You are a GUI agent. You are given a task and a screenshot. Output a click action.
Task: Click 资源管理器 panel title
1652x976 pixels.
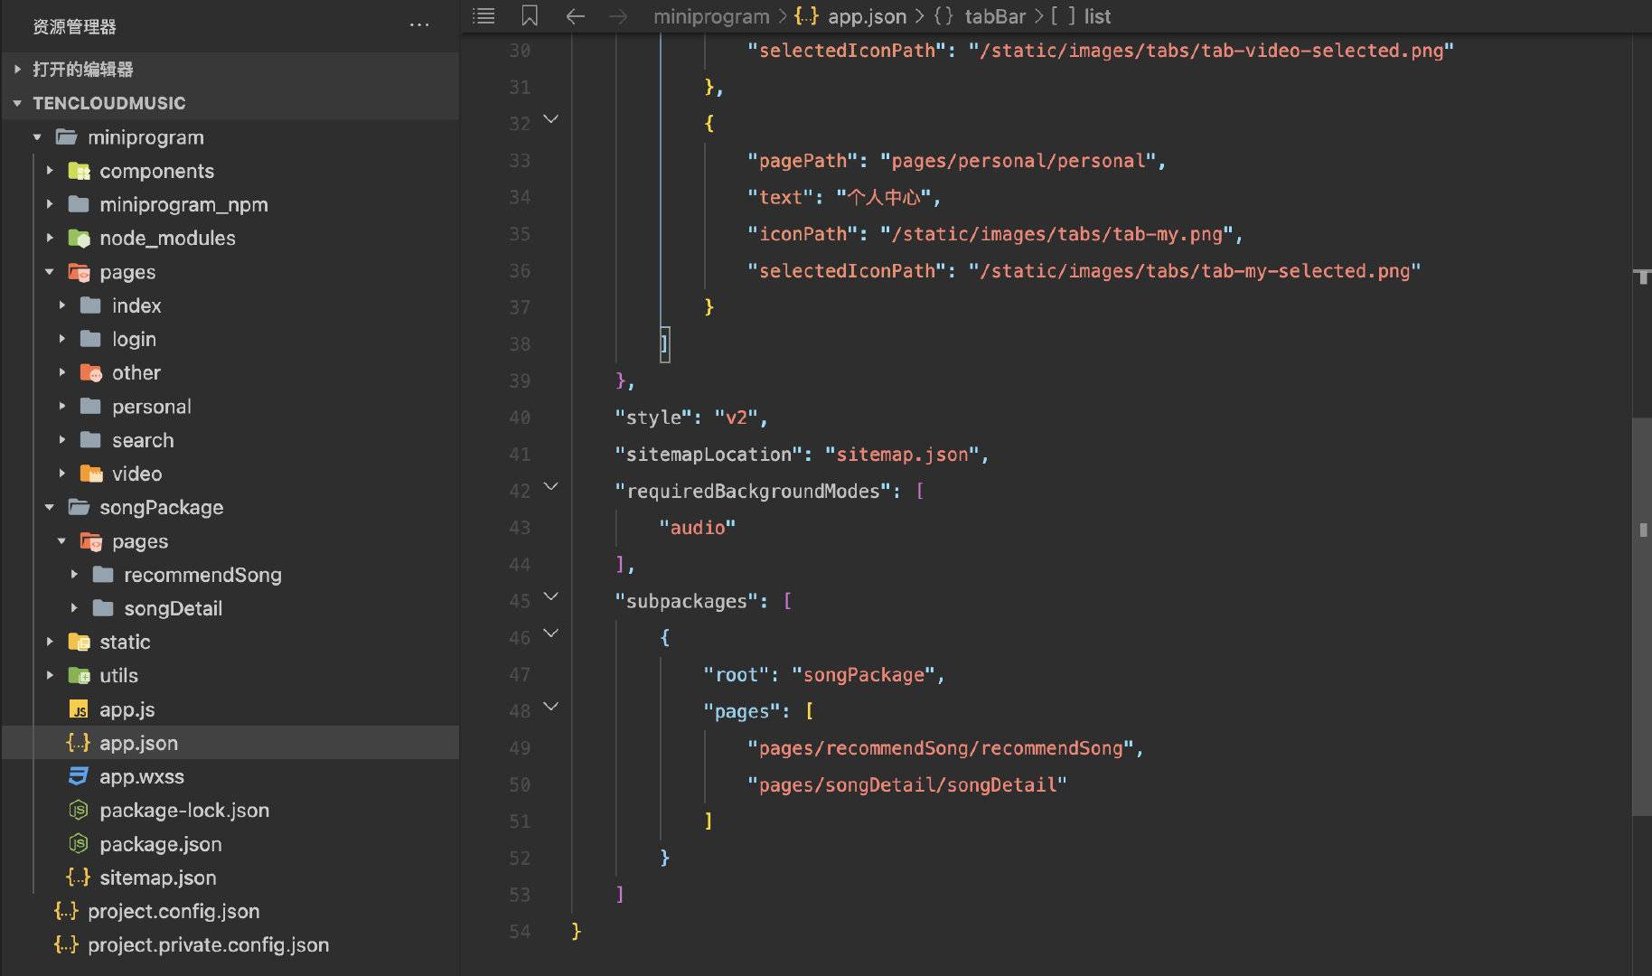[x=74, y=26]
